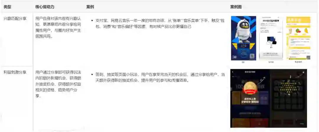This screenshot has width=319, height=132.
Task: Select the 类型 column header
Action: [x=7, y=7]
